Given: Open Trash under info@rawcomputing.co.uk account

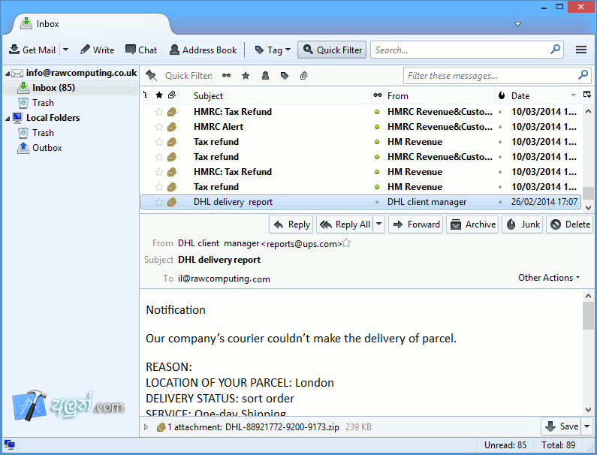Looking at the screenshot, I should pyautogui.click(x=36, y=103).
